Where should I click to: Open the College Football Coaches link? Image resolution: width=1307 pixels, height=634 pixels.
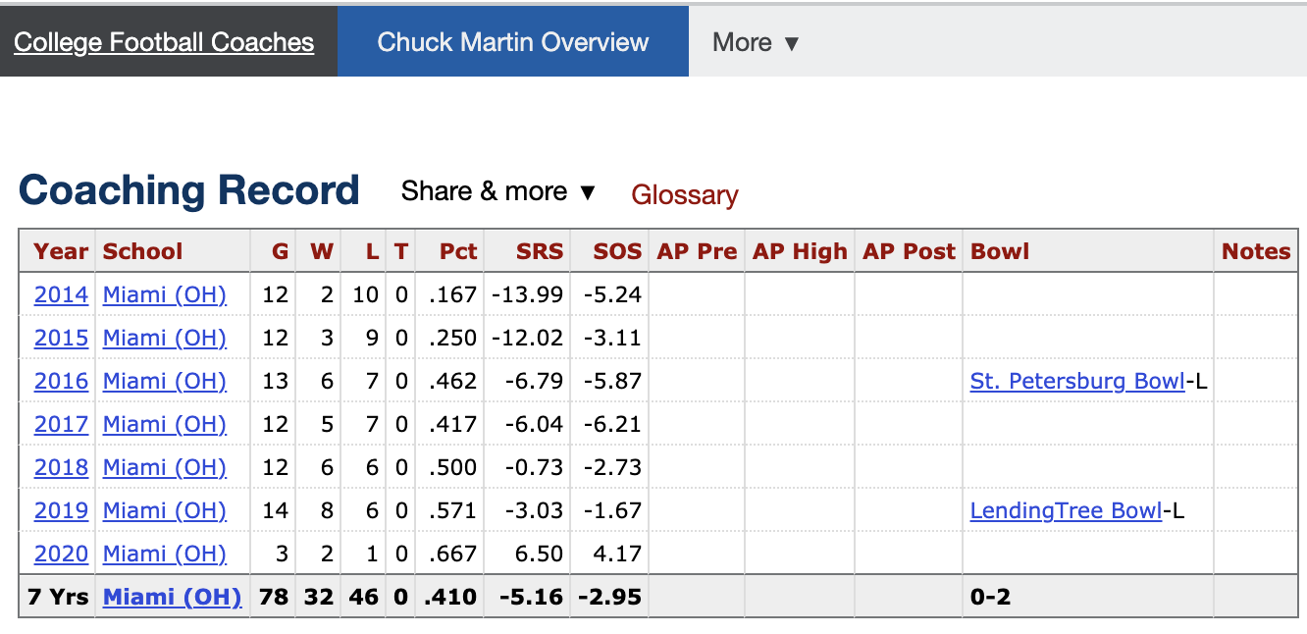pos(164,42)
